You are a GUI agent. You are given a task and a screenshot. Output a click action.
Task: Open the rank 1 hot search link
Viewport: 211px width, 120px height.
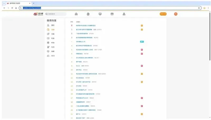tap(84, 29)
